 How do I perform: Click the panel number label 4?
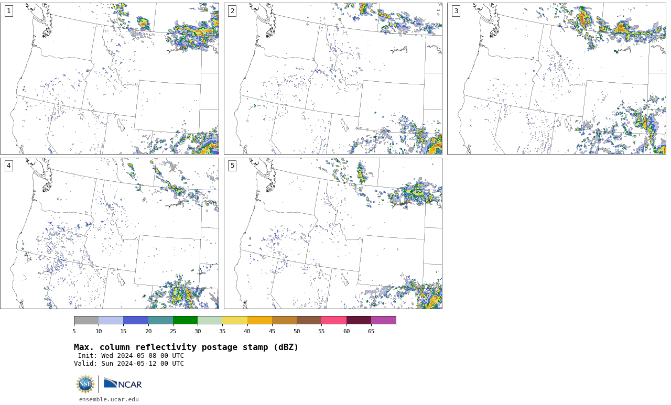pos(8,166)
